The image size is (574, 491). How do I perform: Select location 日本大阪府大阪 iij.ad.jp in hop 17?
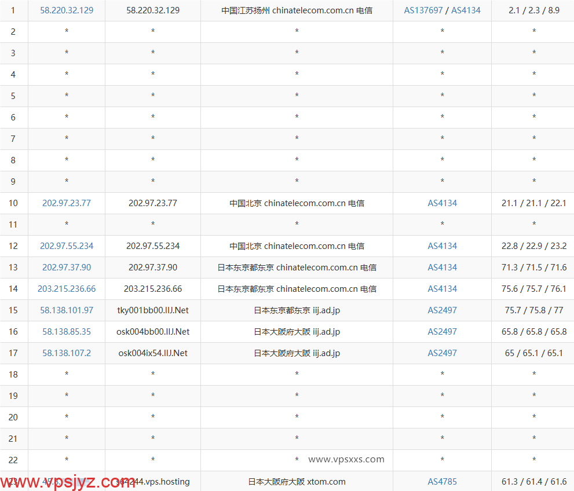297,353
